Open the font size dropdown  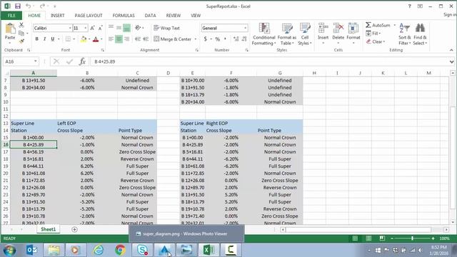click(x=86, y=28)
